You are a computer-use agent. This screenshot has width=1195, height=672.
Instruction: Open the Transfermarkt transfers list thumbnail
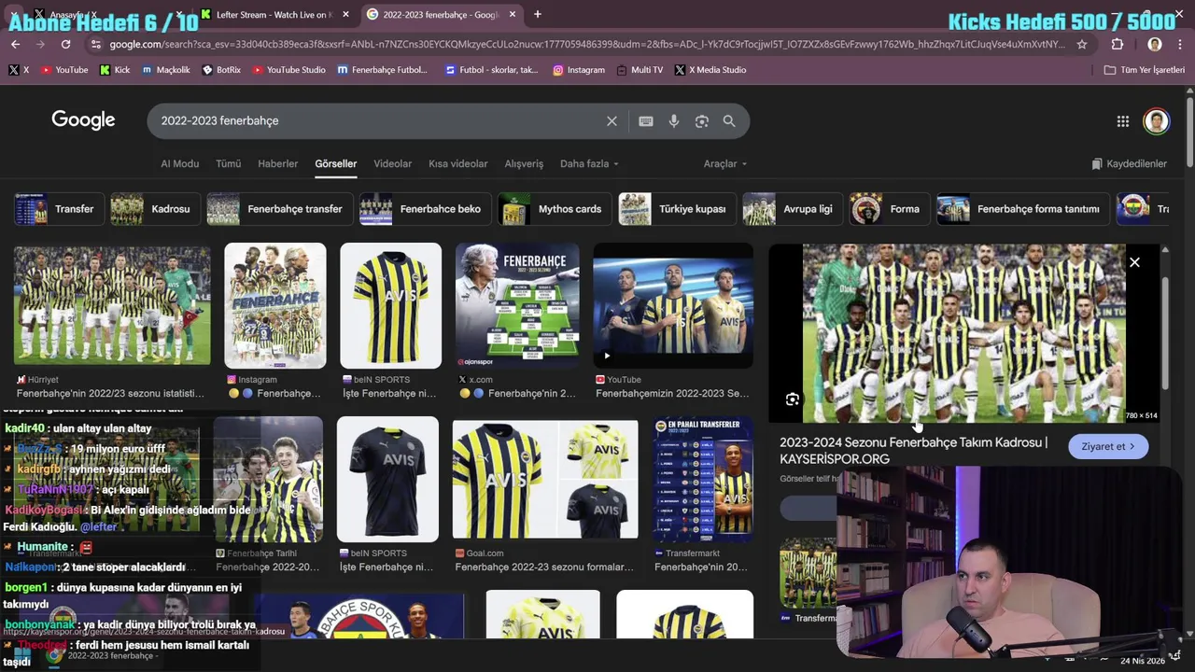[x=703, y=480]
